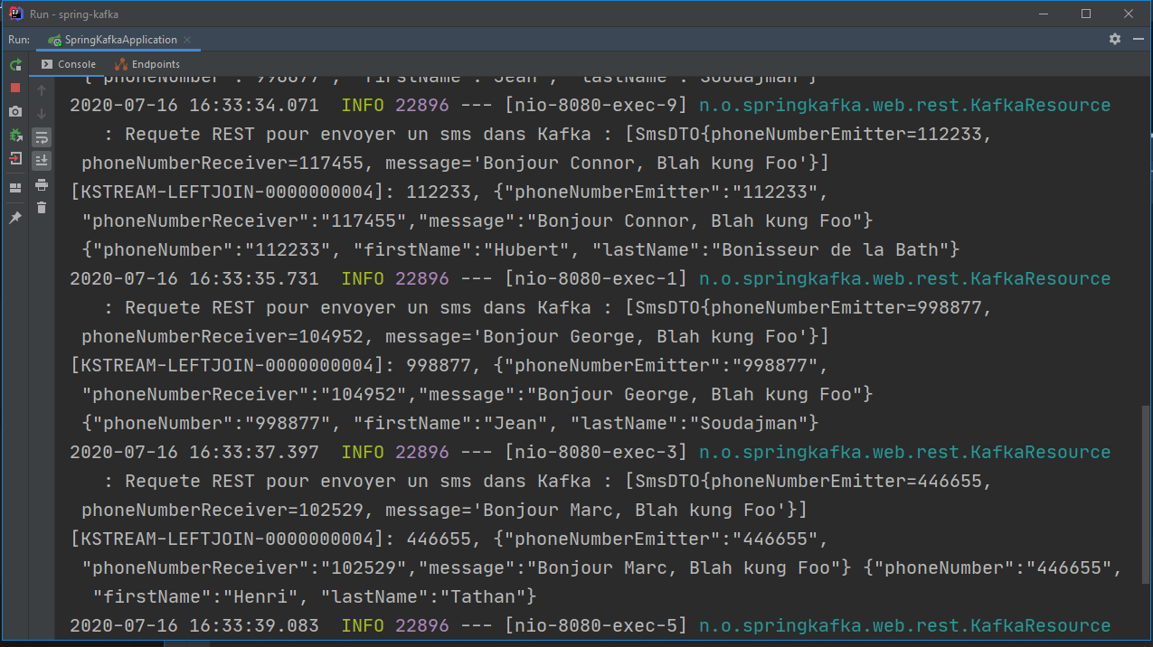
Task: Select the SpringKafkaApplication run tab
Action: pyautogui.click(x=119, y=40)
